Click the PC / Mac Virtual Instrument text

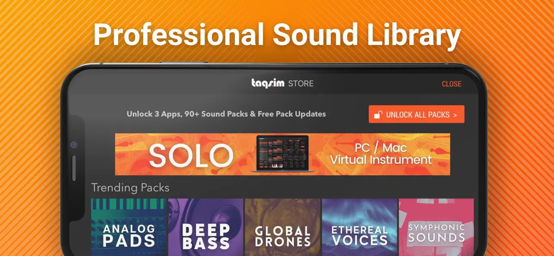click(381, 154)
